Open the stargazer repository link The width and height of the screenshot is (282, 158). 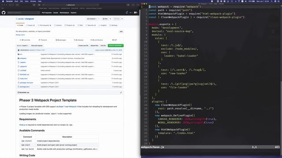click(30, 19)
